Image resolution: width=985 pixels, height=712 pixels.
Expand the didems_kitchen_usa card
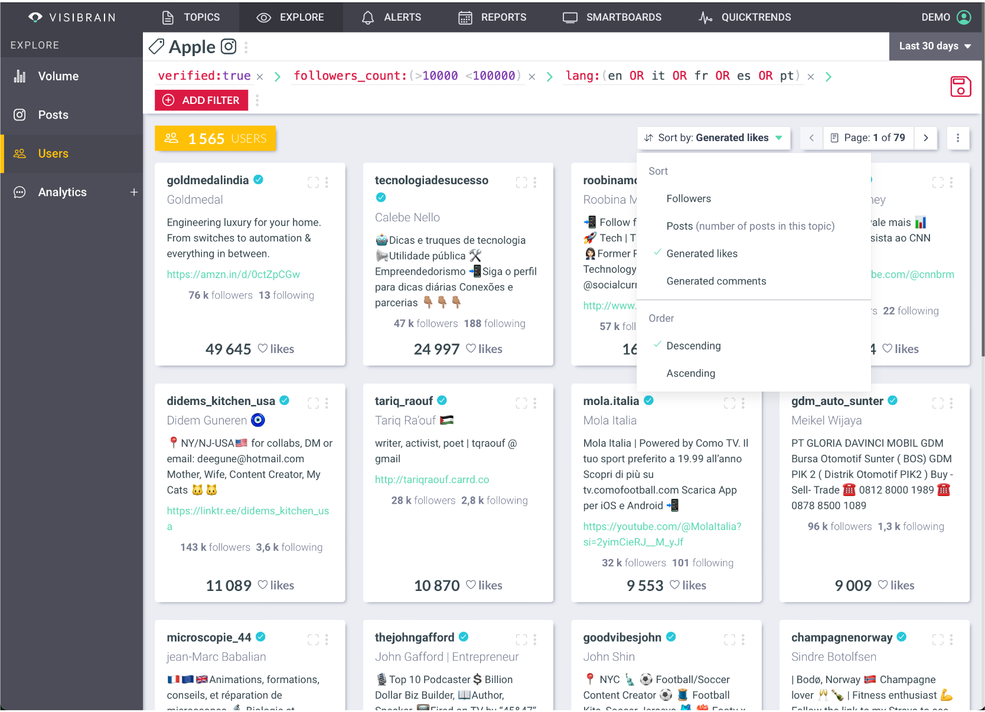(x=313, y=403)
